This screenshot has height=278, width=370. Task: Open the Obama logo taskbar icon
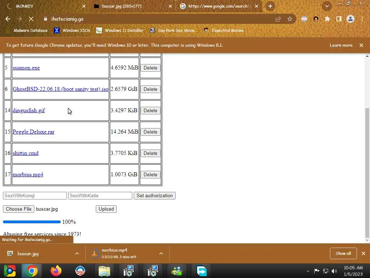pyautogui.click(x=80, y=271)
